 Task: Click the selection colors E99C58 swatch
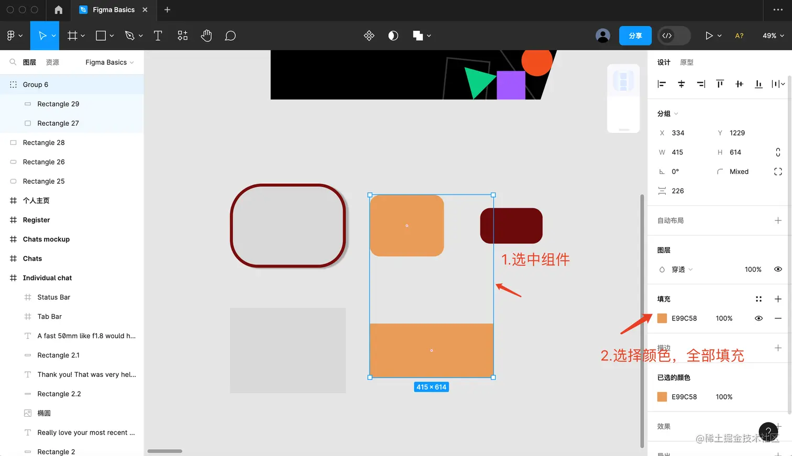(662, 397)
